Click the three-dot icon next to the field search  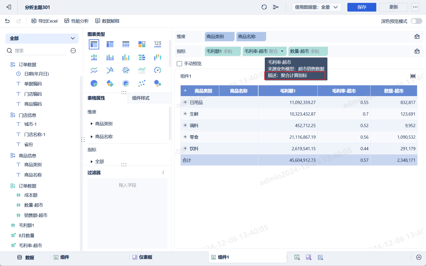[73, 51]
